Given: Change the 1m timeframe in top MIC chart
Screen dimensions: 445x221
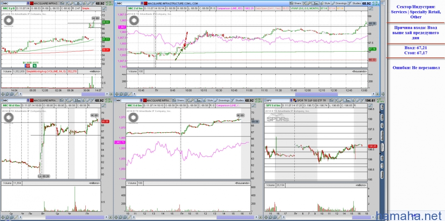Looking at the screenshot, I should pos(316,3).
